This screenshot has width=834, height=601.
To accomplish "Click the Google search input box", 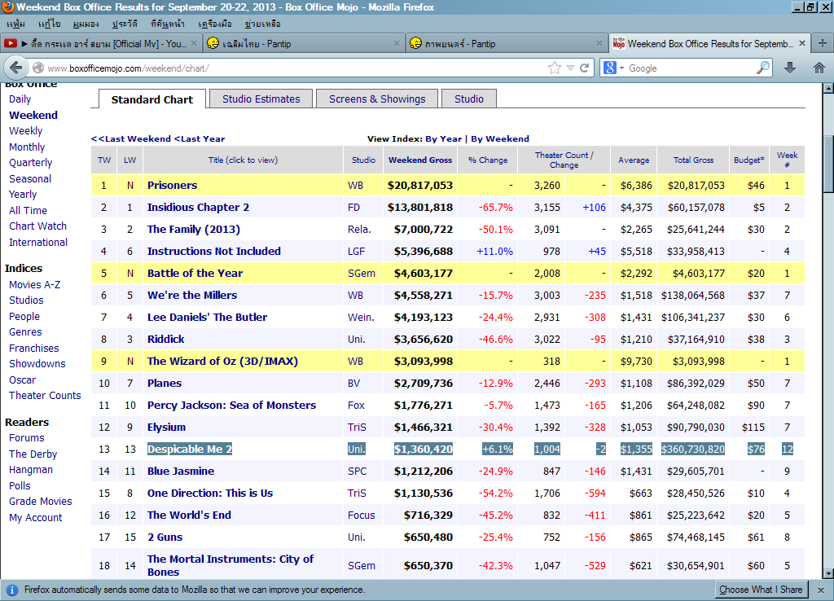I will (691, 68).
